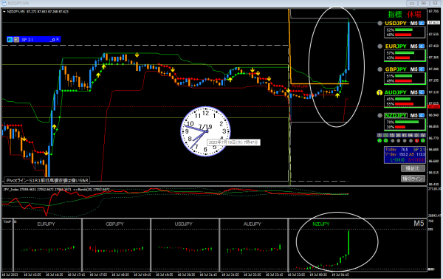Click the 損切ライン button
The height and width of the screenshot is (279, 443).
pos(413,179)
